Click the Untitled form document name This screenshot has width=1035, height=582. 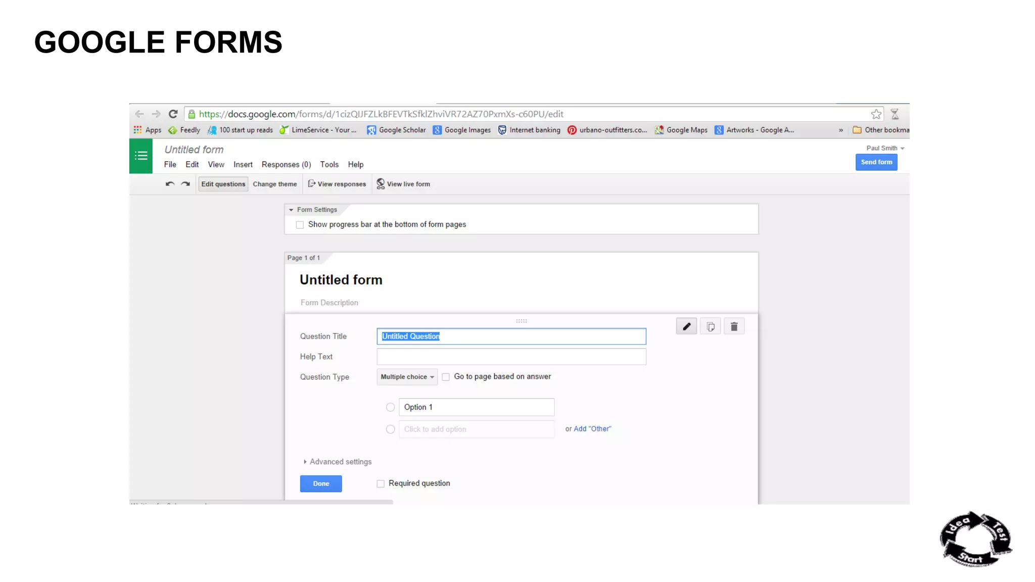[194, 150]
